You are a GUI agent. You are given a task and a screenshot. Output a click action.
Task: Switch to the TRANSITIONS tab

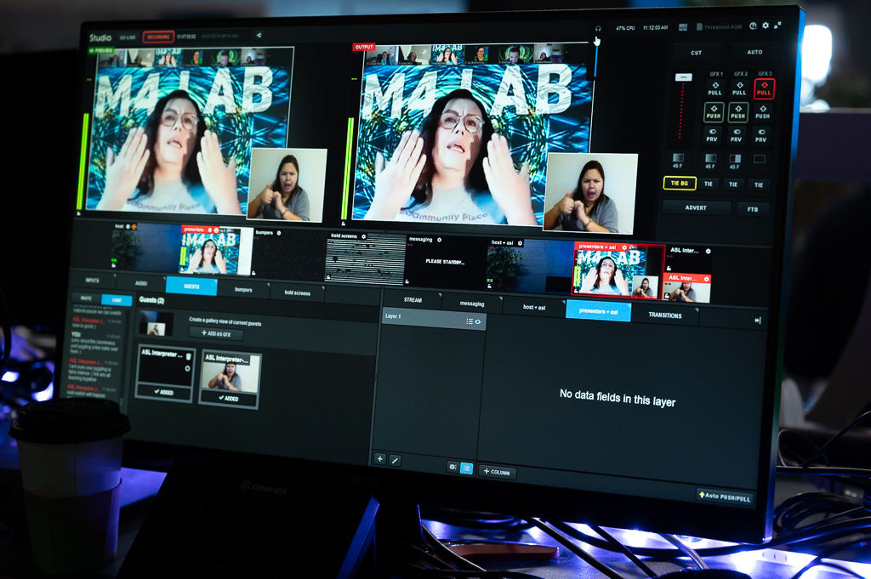(x=664, y=315)
